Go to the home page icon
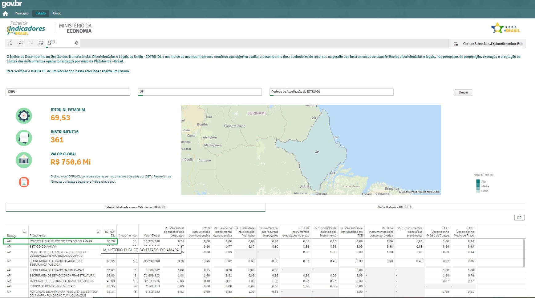 point(5,14)
